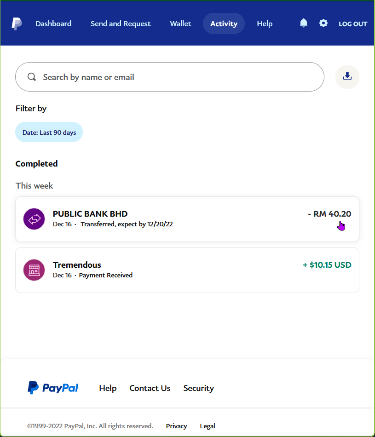Open the PUBLIC BANK BHD transaction

tap(187, 219)
